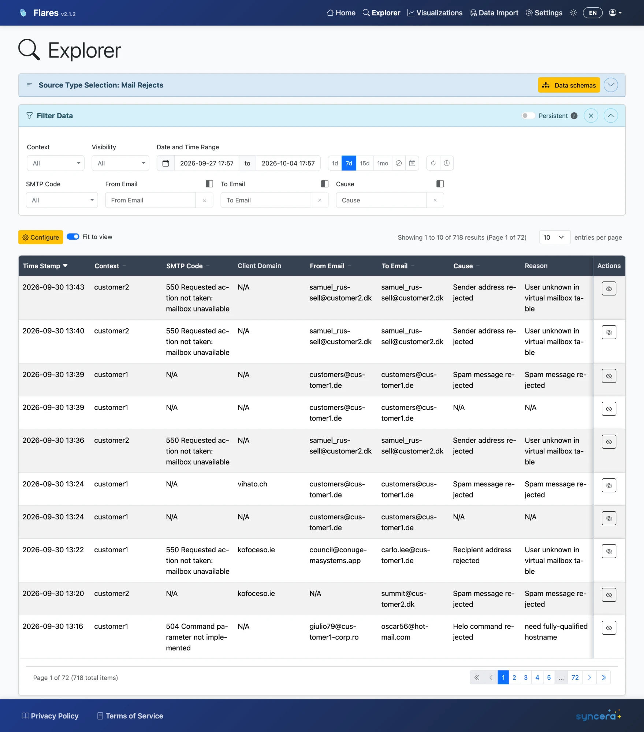Open Home in navigation
The width and height of the screenshot is (644, 732).
tap(341, 13)
